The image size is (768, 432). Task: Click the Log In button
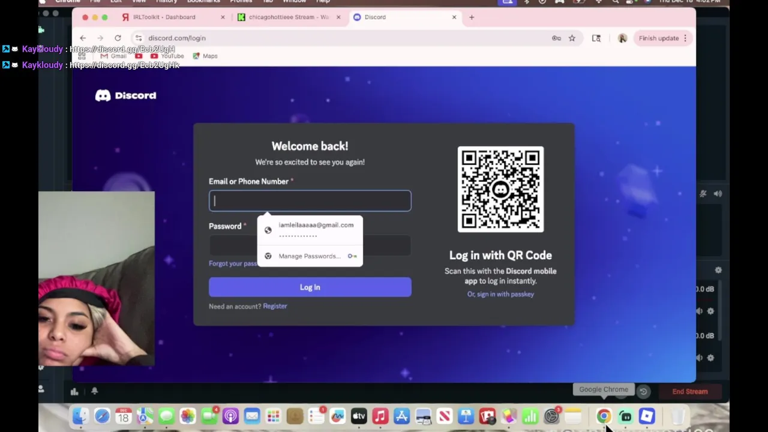[310, 287]
